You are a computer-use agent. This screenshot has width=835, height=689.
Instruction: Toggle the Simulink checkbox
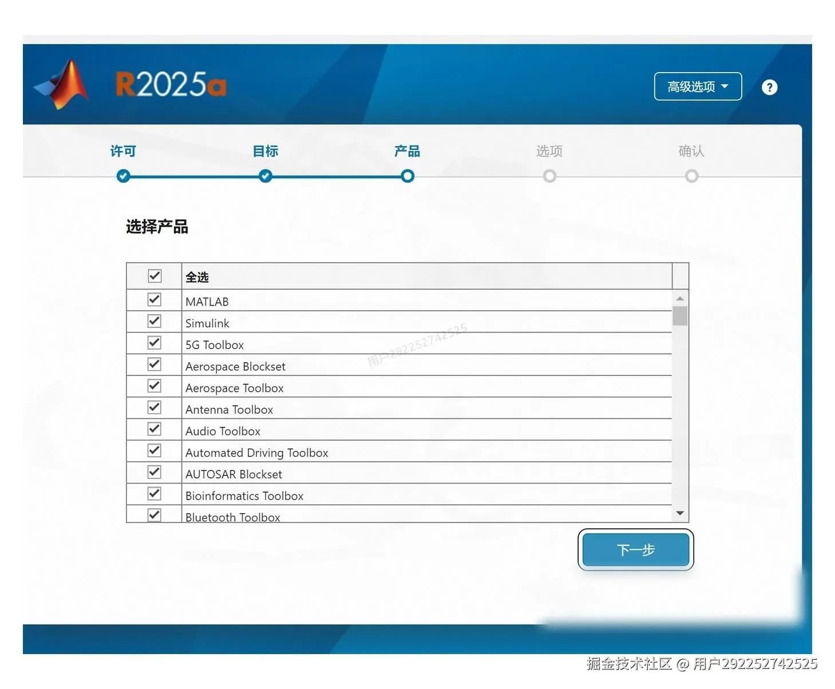[x=154, y=320]
